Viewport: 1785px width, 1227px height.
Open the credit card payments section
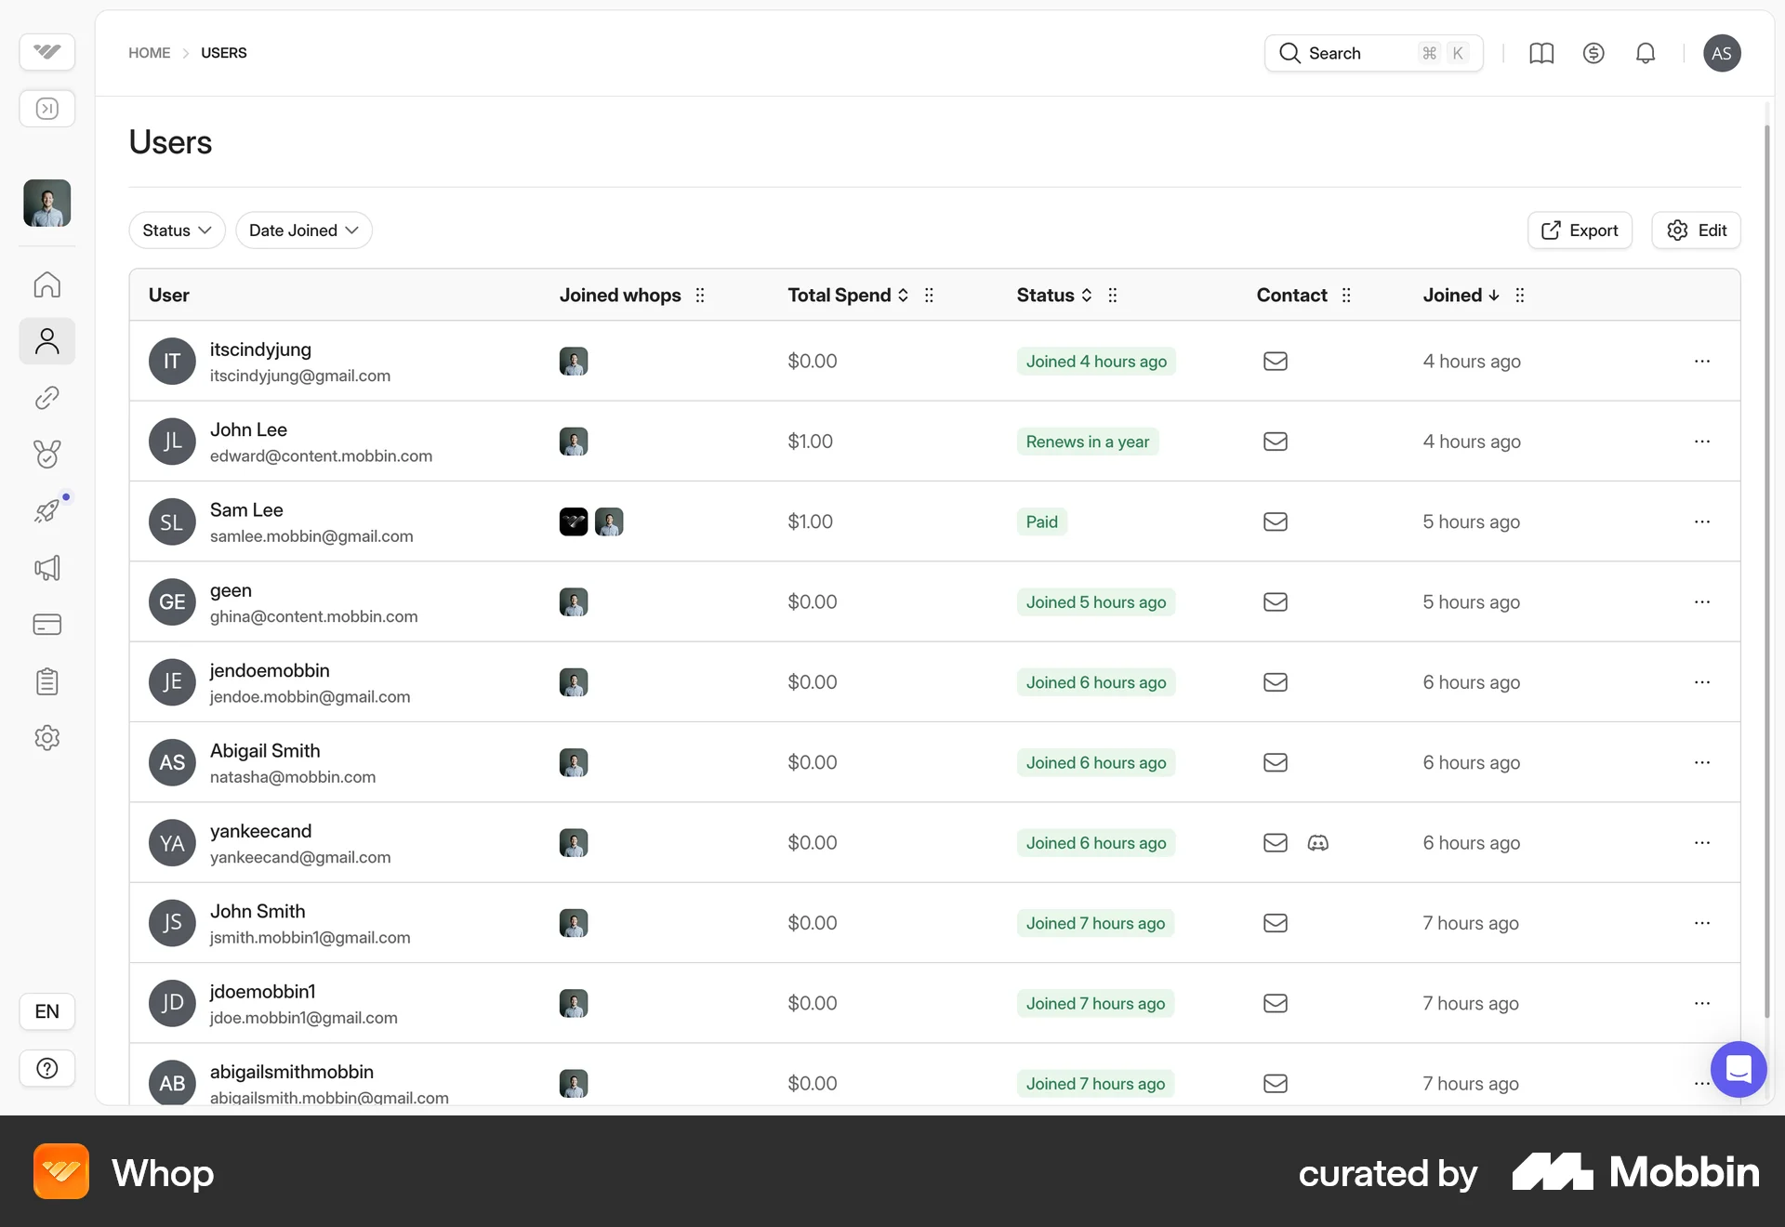coord(46,625)
